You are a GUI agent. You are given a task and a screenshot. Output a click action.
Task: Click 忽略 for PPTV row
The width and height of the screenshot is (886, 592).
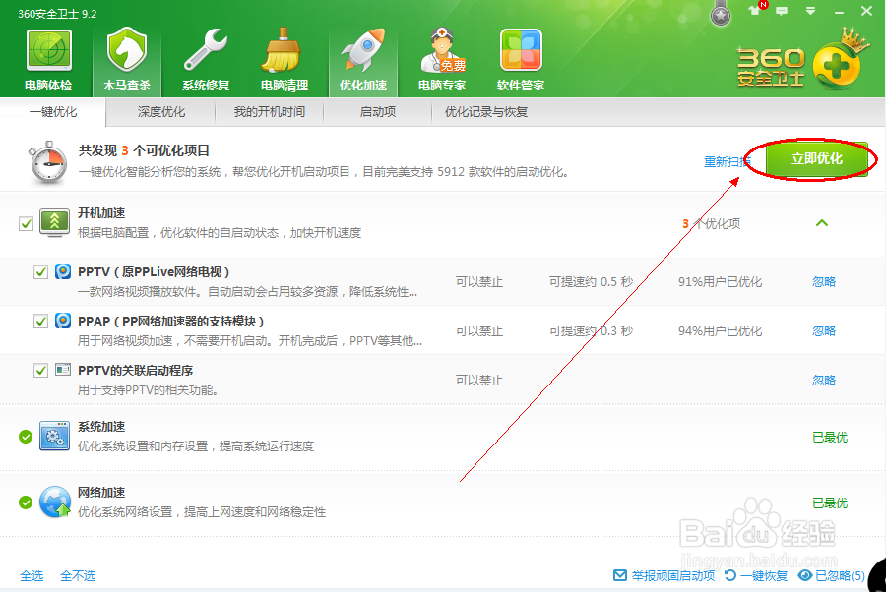[823, 281]
